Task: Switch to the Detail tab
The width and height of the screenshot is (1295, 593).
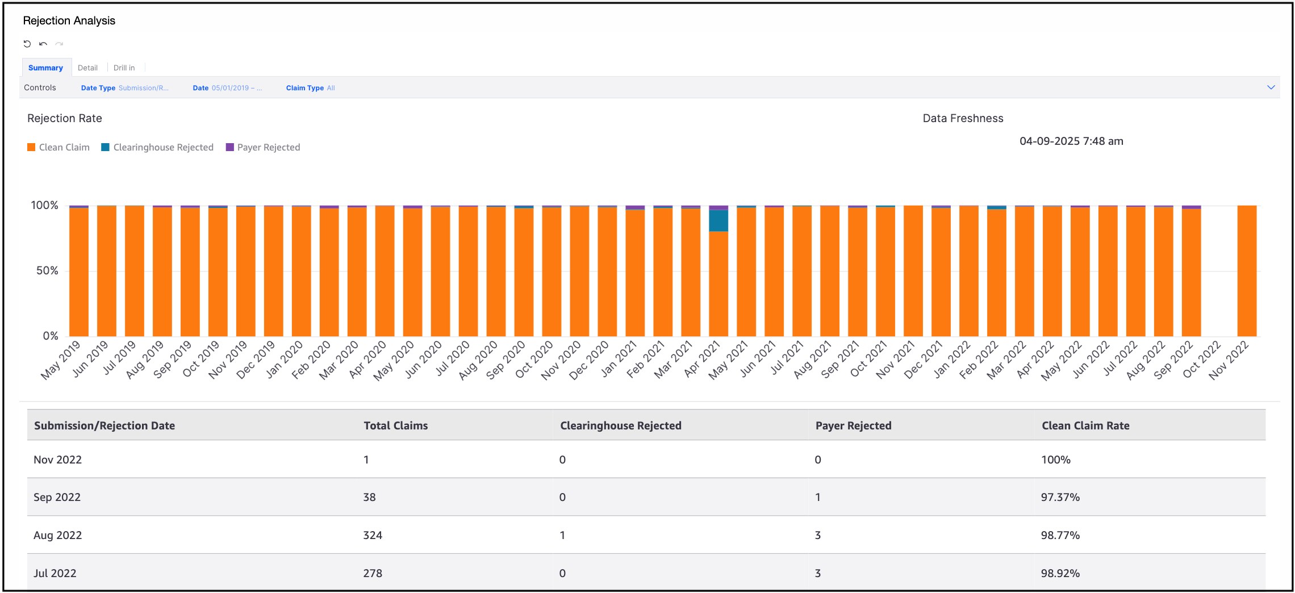Action: coord(87,68)
